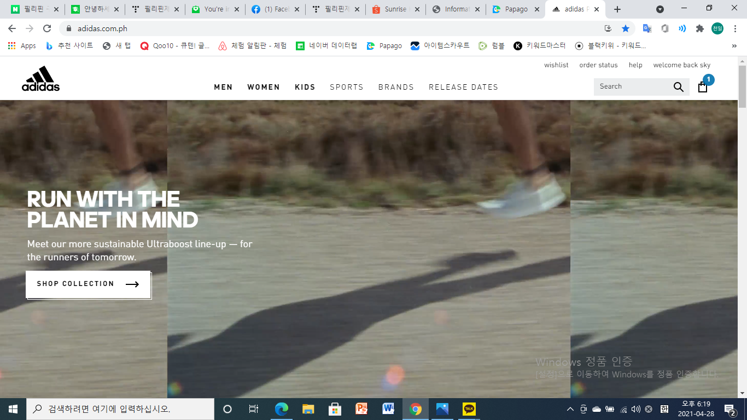
Task: Click the browser forward arrow
Action: [x=30, y=28]
